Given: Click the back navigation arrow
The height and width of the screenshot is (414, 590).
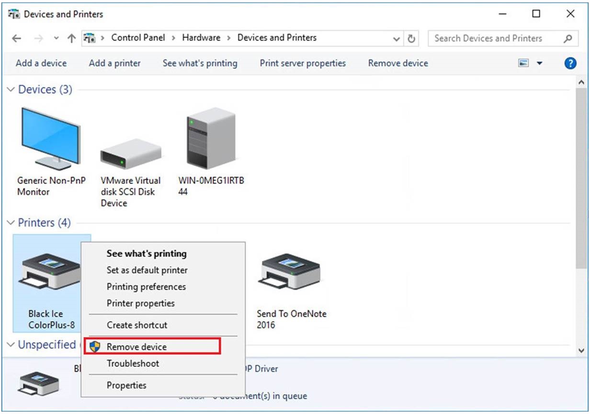Looking at the screenshot, I should pyautogui.click(x=17, y=38).
